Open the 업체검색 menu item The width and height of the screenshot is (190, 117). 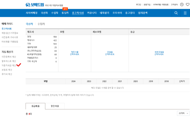click(x=143, y=13)
